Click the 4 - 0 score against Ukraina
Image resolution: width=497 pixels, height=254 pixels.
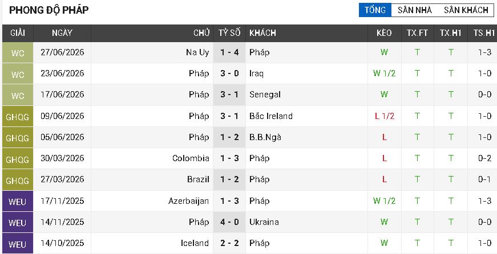[229, 222]
